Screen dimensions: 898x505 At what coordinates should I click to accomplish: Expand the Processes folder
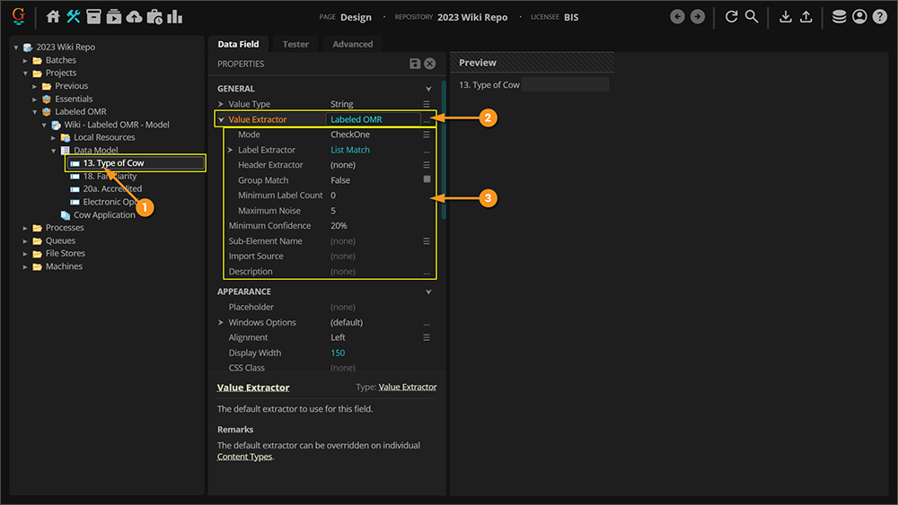pyautogui.click(x=26, y=228)
